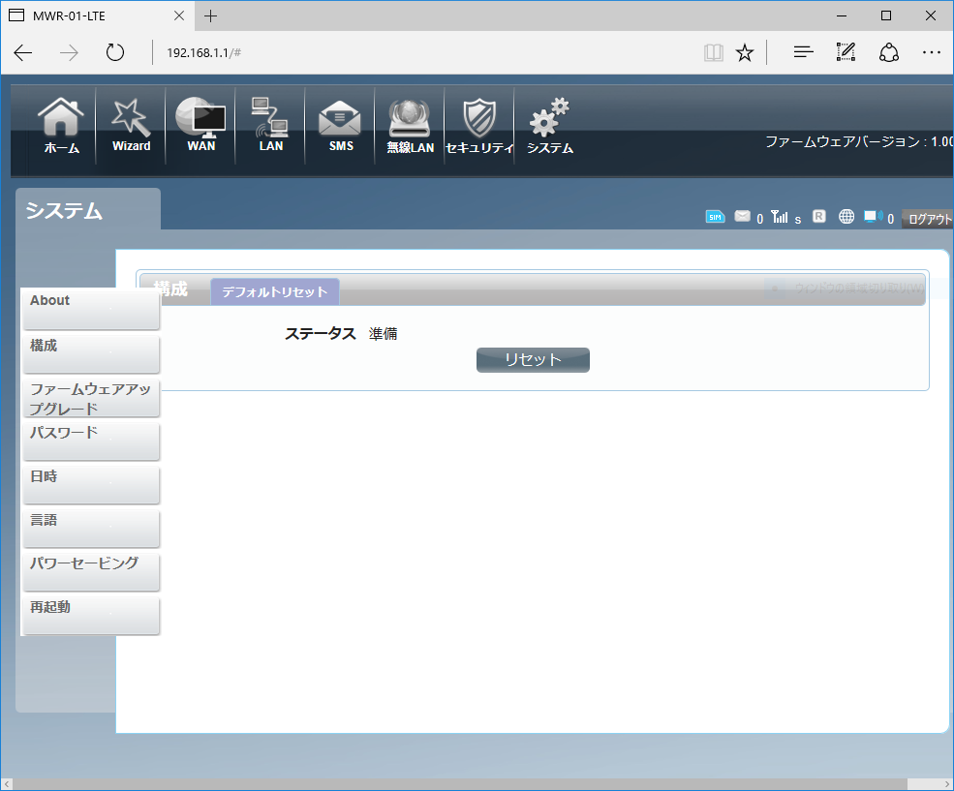Add page to favorites with star icon
954x791 pixels.
(x=744, y=52)
